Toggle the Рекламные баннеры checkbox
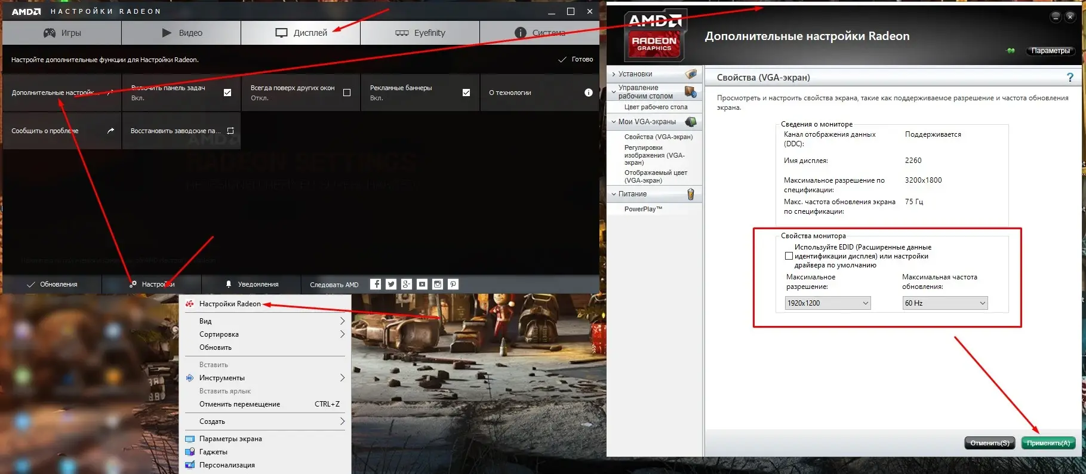This screenshot has width=1086, height=474. (x=466, y=93)
